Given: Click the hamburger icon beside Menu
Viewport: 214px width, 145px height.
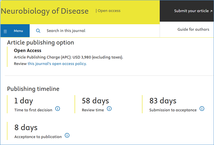Looking at the screenshot, I should [5, 31].
